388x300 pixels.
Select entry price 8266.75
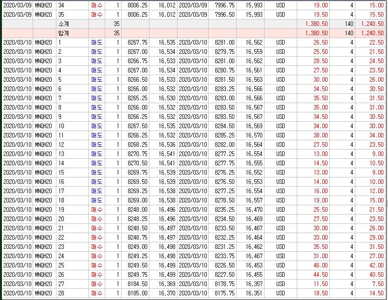pyautogui.click(x=137, y=61)
